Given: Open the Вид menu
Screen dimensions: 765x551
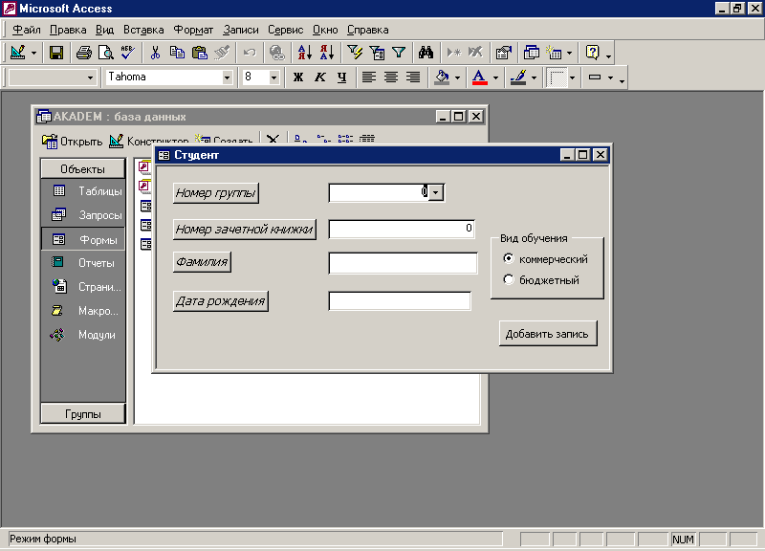Looking at the screenshot, I should click(104, 30).
